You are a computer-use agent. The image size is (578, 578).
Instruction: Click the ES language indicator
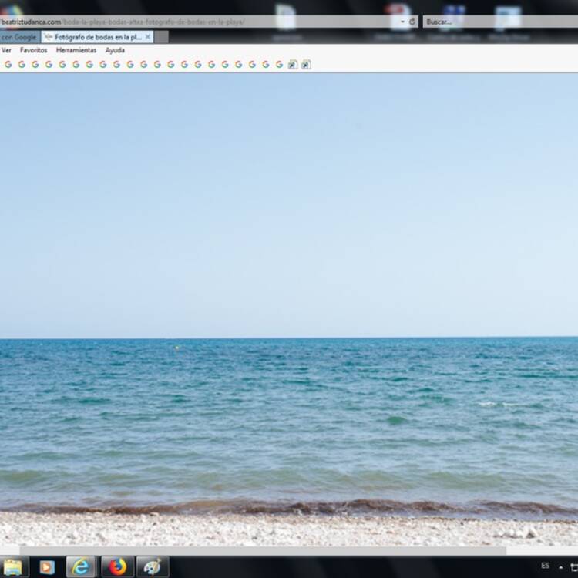(x=545, y=566)
